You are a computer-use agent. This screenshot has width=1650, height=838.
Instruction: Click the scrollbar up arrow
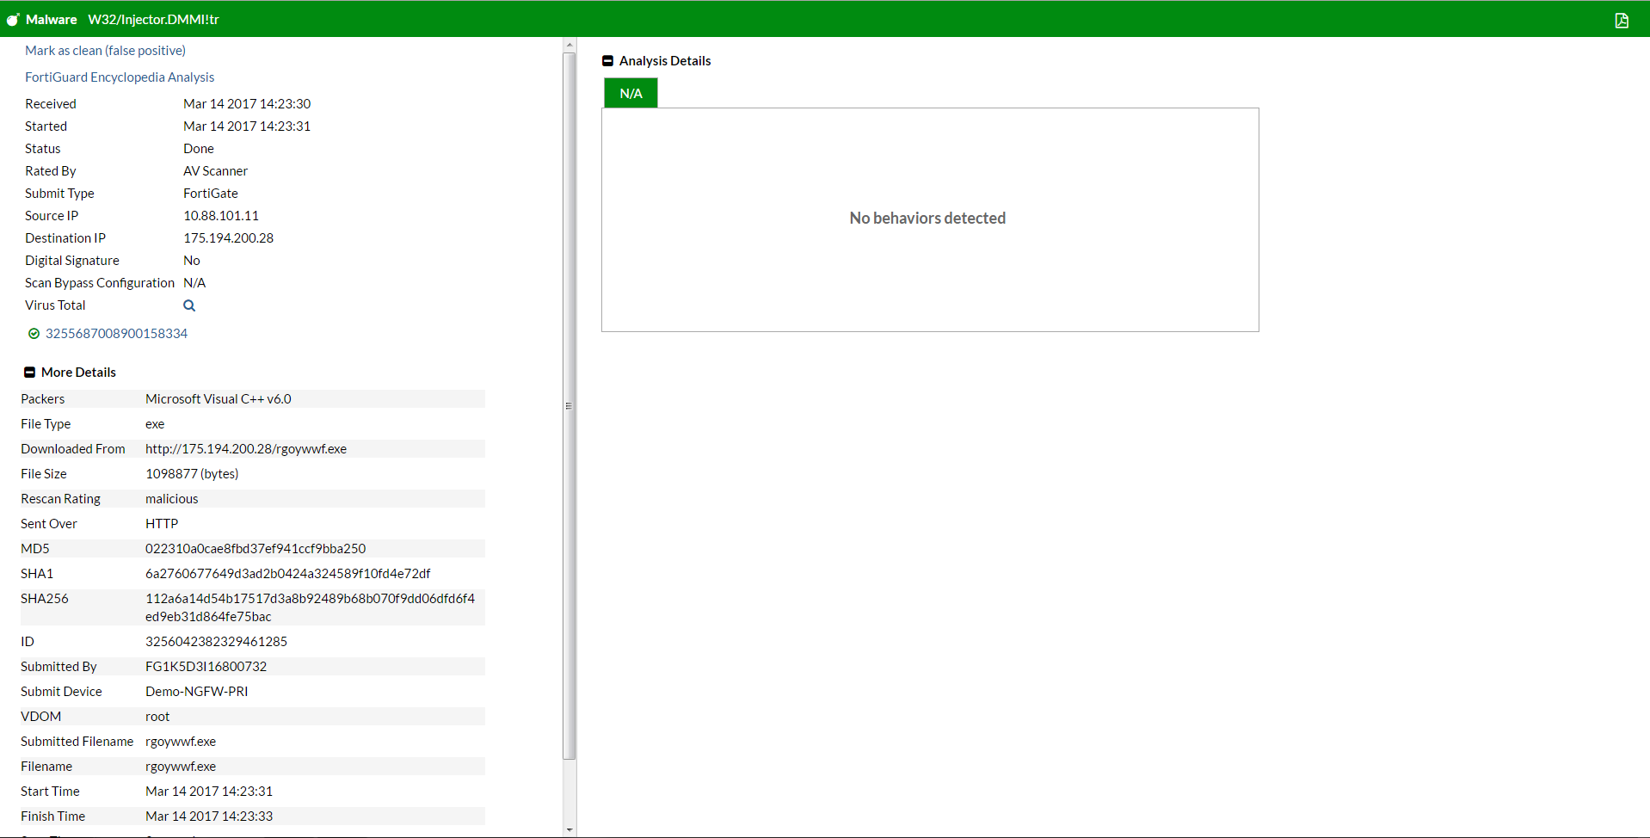tap(569, 45)
